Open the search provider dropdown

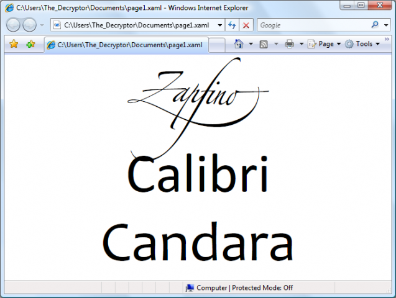(386, 25)
